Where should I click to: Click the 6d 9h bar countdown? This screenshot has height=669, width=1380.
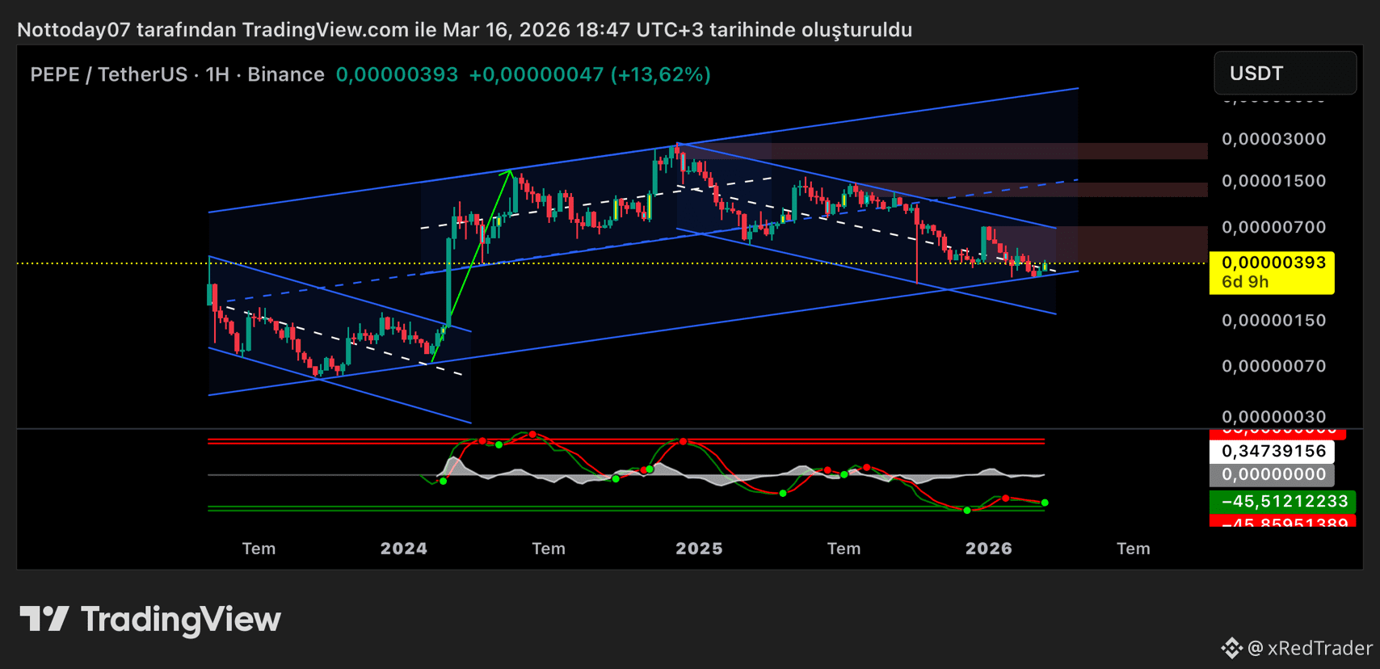pyautogui.click(x=1245, y=282)
